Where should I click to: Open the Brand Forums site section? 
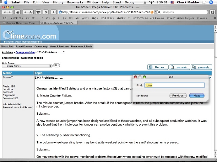pos(24,47)
